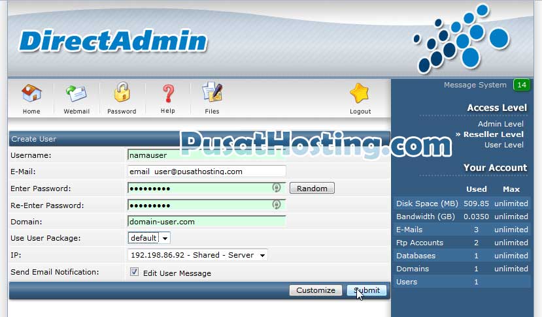The width and height of the screenshot is (542, 317).
Task: Click the Users row label
Action: click(407, 282)
